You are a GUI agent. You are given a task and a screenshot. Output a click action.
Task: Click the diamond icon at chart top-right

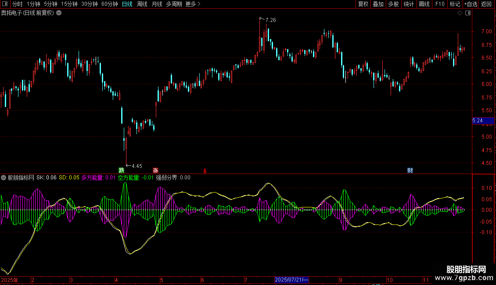click(x=460, y=13)
